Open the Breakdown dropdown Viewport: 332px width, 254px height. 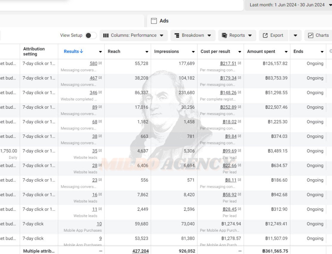tap(193, 36)
